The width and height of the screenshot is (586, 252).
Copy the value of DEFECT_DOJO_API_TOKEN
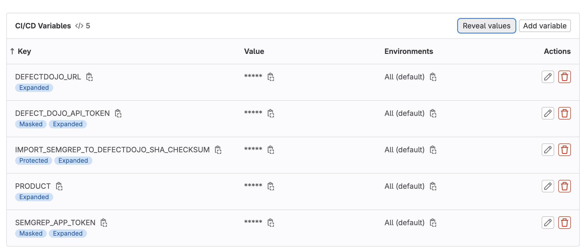pyautogui.click(x=271, y=114)
